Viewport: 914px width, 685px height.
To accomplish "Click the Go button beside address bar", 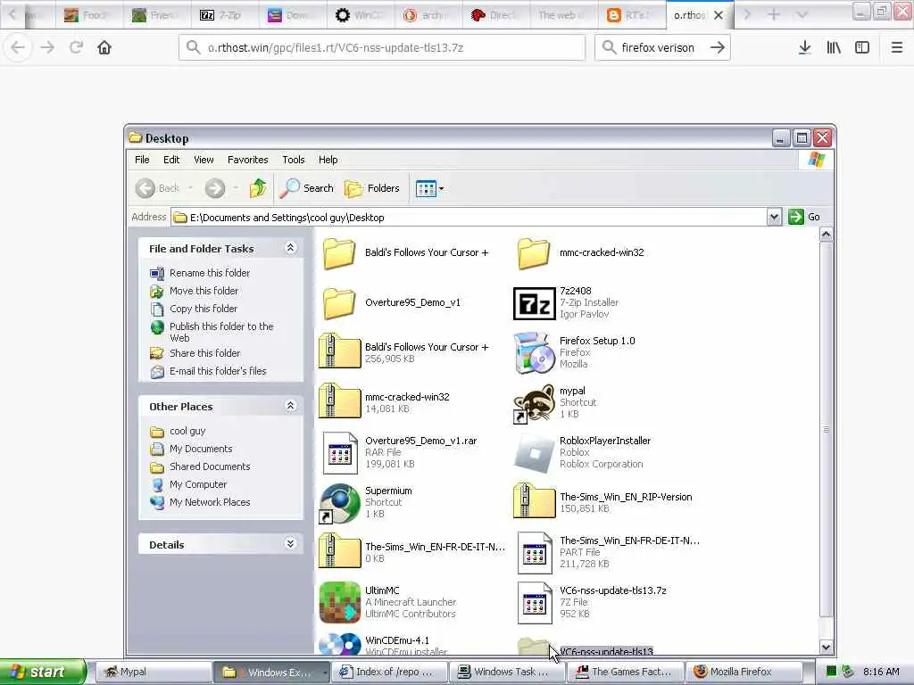I will pos(804,218).
